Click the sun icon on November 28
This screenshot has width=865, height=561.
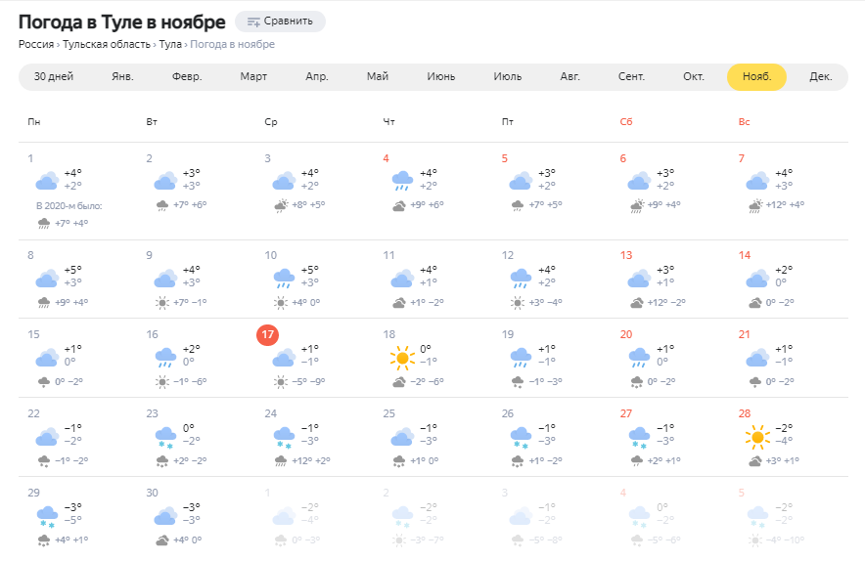coord(757,438)
